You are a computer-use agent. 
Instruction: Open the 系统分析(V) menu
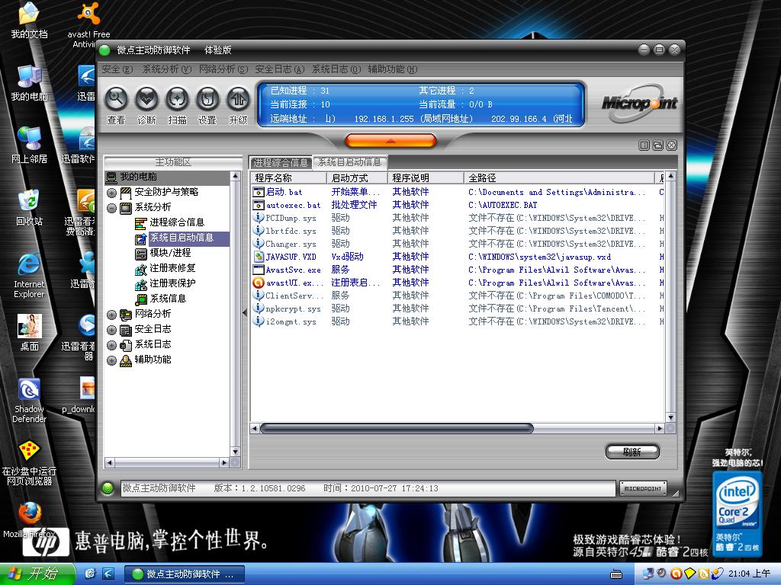tap(167, 69)
